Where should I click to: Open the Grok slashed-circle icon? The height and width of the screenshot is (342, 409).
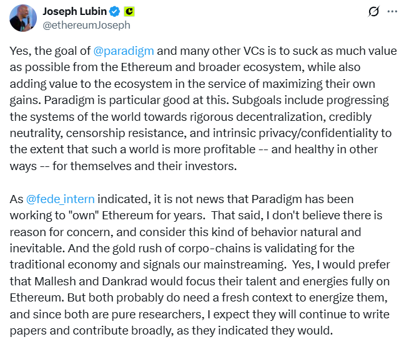tap(375, 12)
